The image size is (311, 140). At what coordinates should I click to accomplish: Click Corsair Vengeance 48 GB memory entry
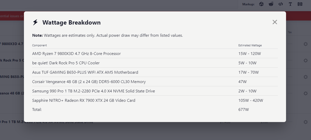[x=89, y=82]
